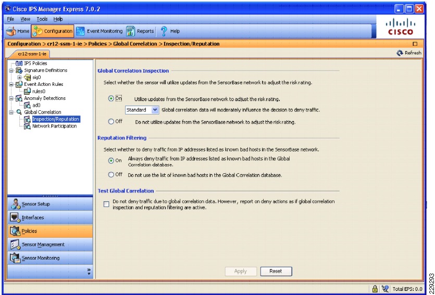Open the View menu
Image resolution: width=435 pixels, height=295 pixels.
(25, 19)
